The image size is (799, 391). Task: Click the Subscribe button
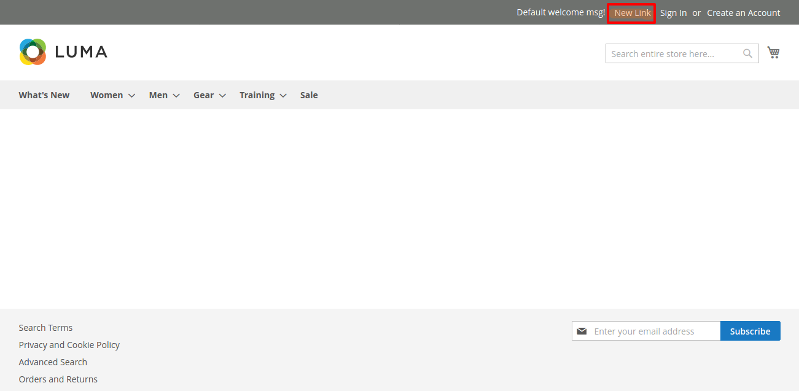[750, 331]
